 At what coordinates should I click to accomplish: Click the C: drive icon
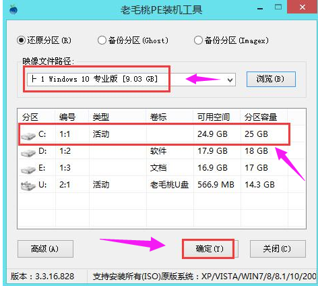(x=28, y=136)
